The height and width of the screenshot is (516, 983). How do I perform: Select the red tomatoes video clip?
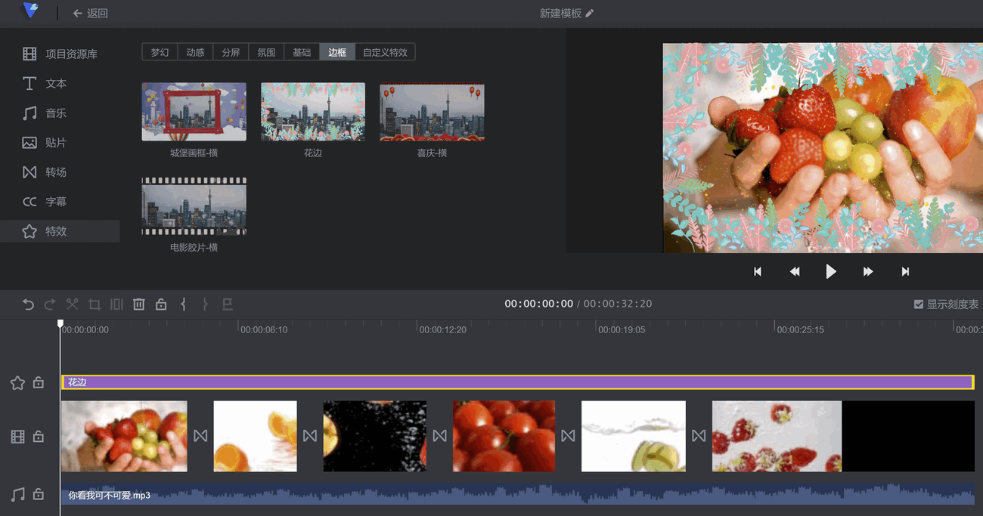pyautogui.click(x=504, y=436)
